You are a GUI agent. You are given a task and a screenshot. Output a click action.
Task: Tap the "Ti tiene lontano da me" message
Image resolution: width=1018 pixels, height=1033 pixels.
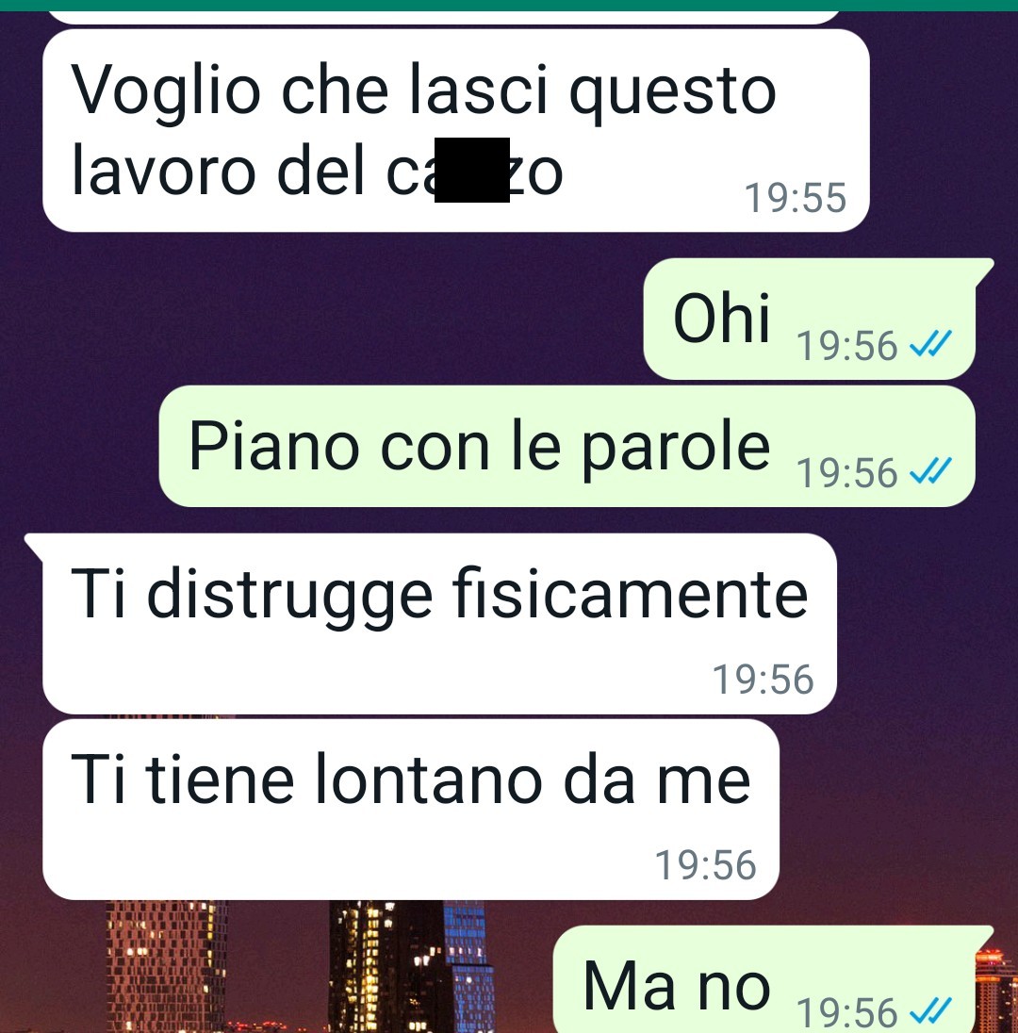pos(411,810)
